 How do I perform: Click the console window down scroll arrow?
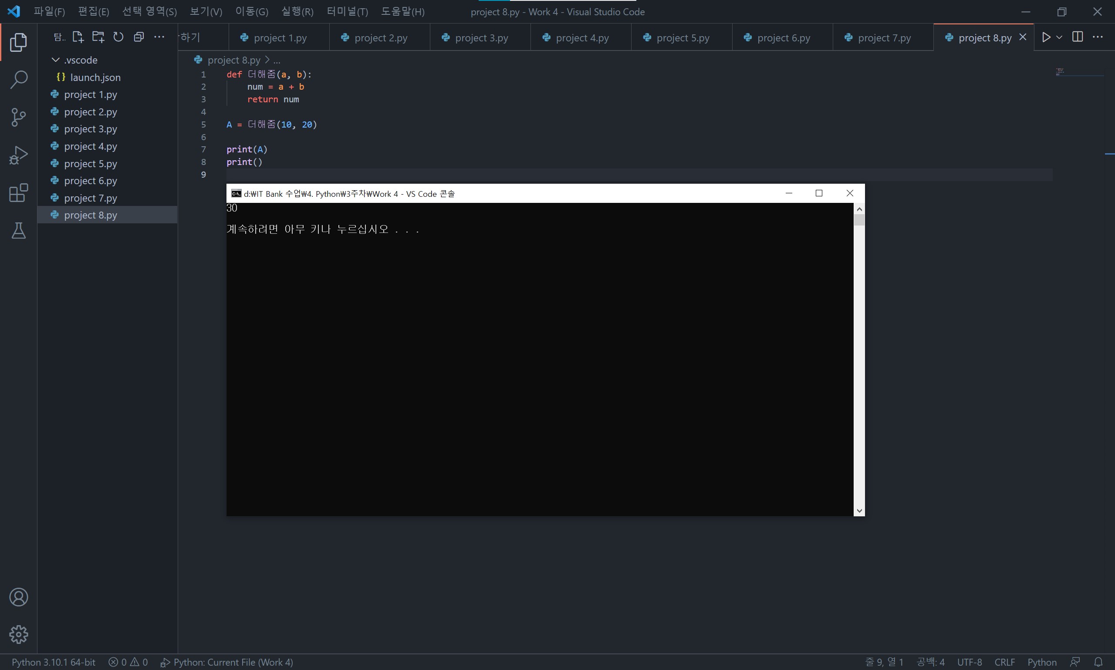tap(859, 511)
